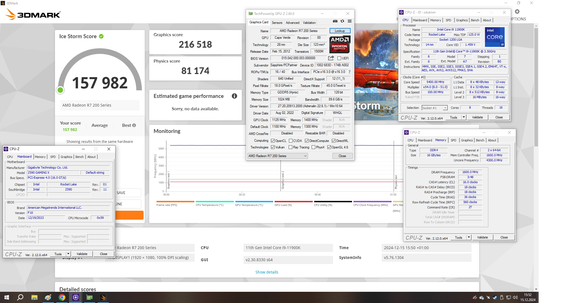Switch to CPU-Z on the taskbar
Viewport: 561px width, 303px height.
76,297
